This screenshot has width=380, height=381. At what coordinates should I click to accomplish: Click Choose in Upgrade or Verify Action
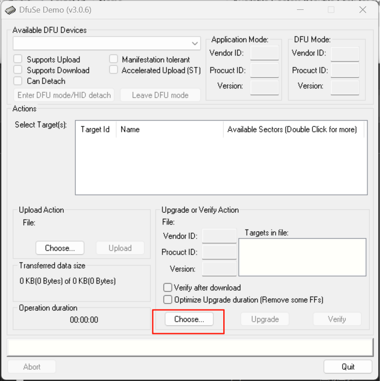[x=188, y=319]
